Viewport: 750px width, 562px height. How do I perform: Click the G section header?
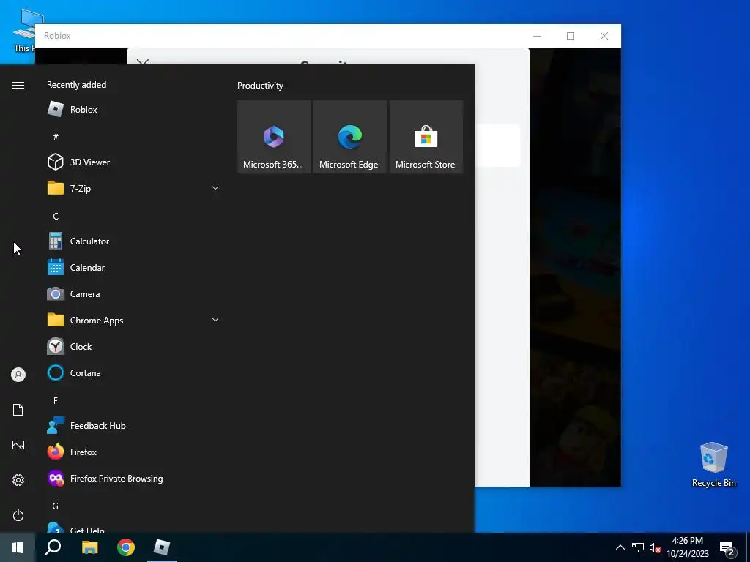pyautogui.click(x=56, y=506)
